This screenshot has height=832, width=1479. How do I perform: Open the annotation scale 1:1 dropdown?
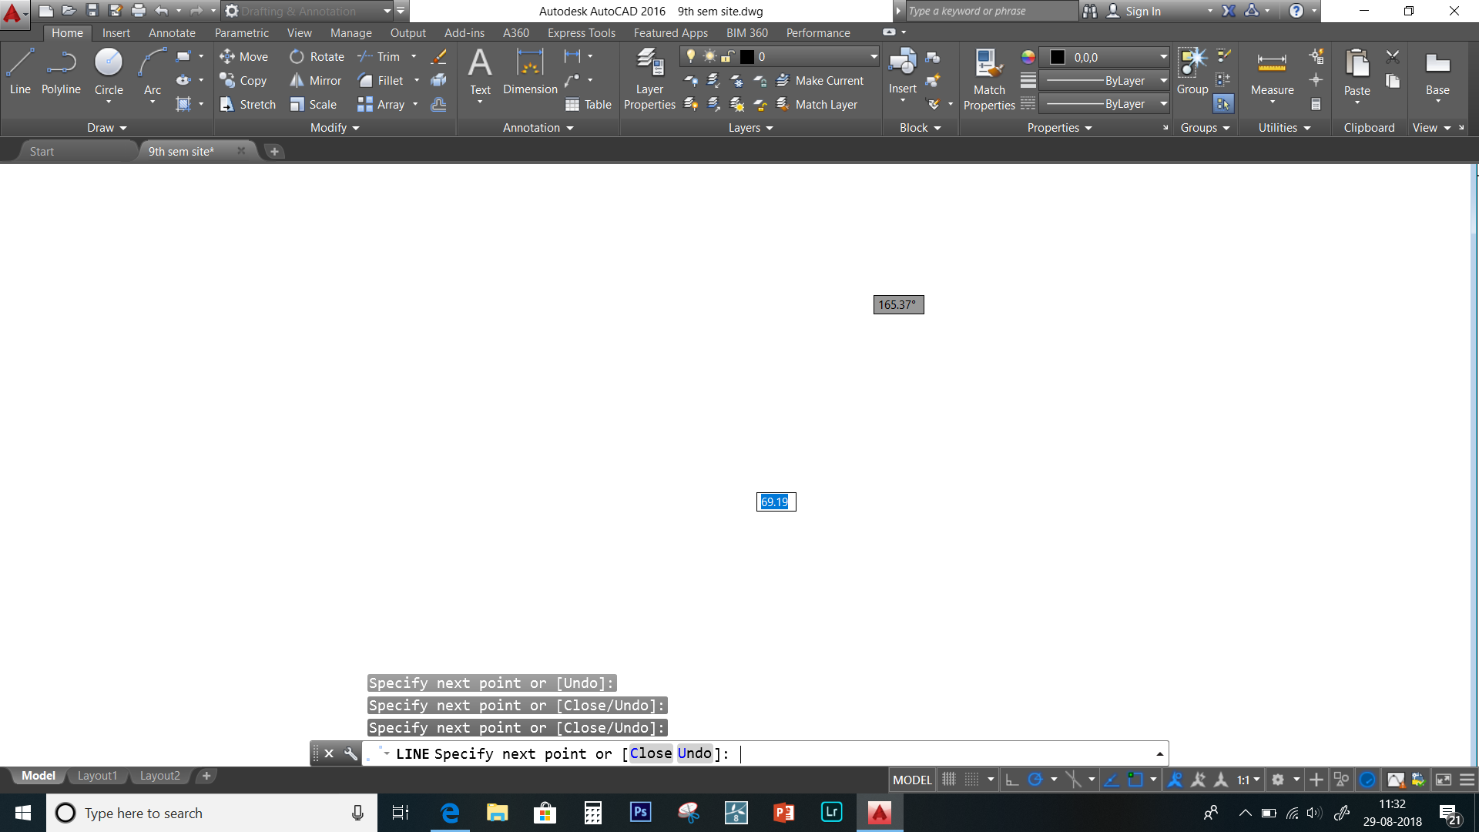click(x=1249, y=780)
